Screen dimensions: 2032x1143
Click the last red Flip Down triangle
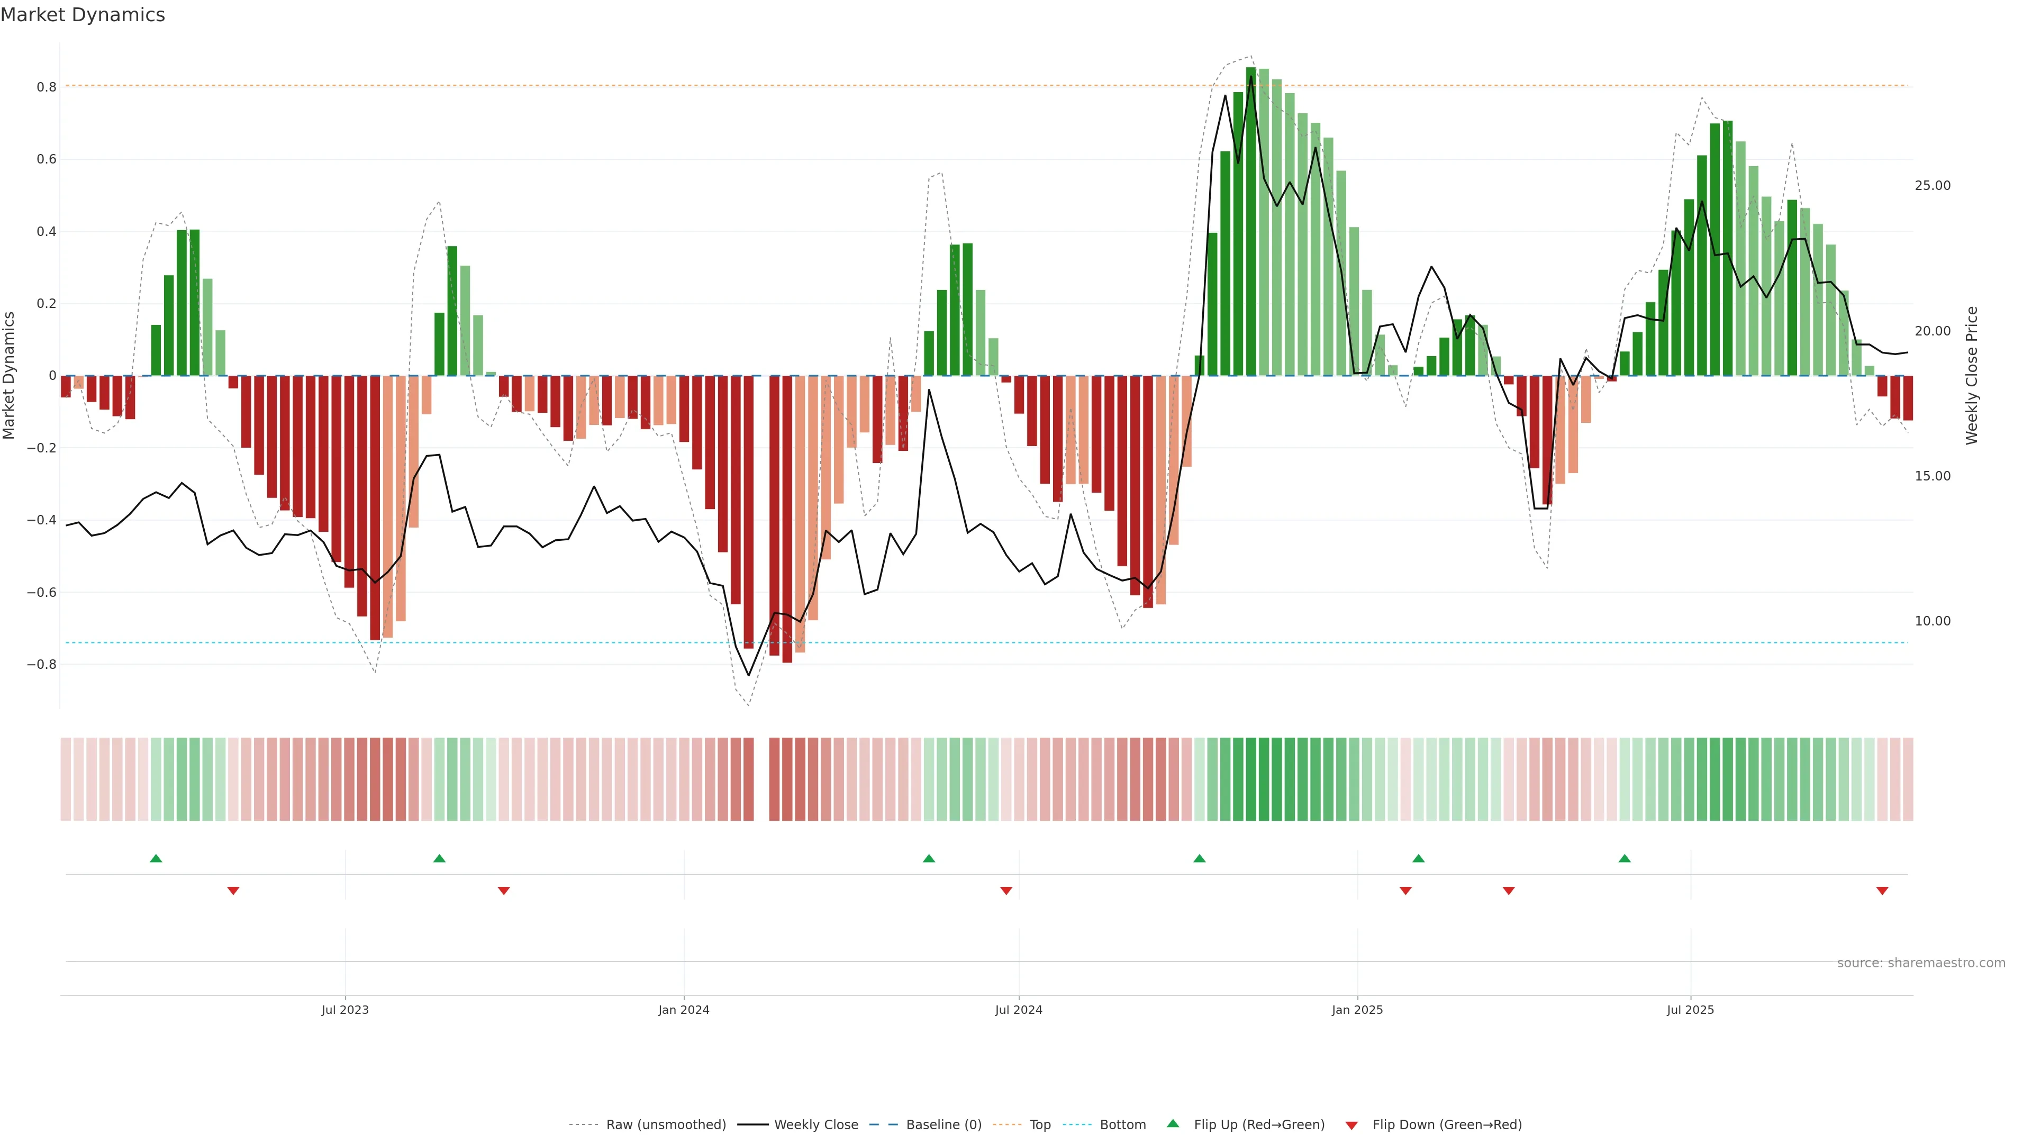(1882, 891)
